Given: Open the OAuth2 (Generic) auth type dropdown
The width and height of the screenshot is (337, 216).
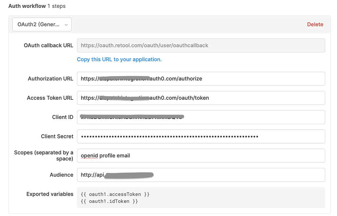Looking at the screenshot, I should tap(41, 24).
